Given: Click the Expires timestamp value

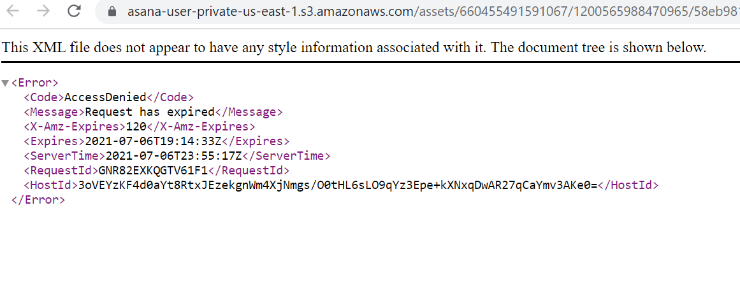Looking at the screenshot, I should pyautogui.click(x=154, y=141).
